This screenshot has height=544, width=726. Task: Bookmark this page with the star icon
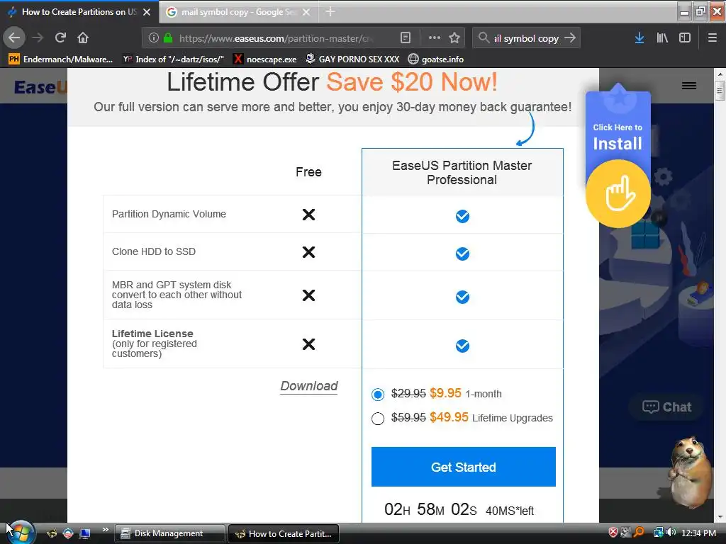(454, 38)
